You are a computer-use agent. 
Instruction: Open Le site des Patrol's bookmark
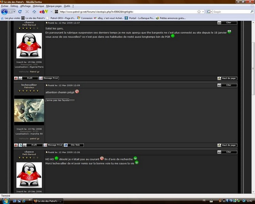[33, 18]
